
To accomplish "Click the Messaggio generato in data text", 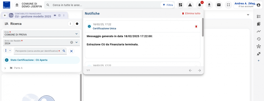I will pyautogui.click(x=120, y=36).
